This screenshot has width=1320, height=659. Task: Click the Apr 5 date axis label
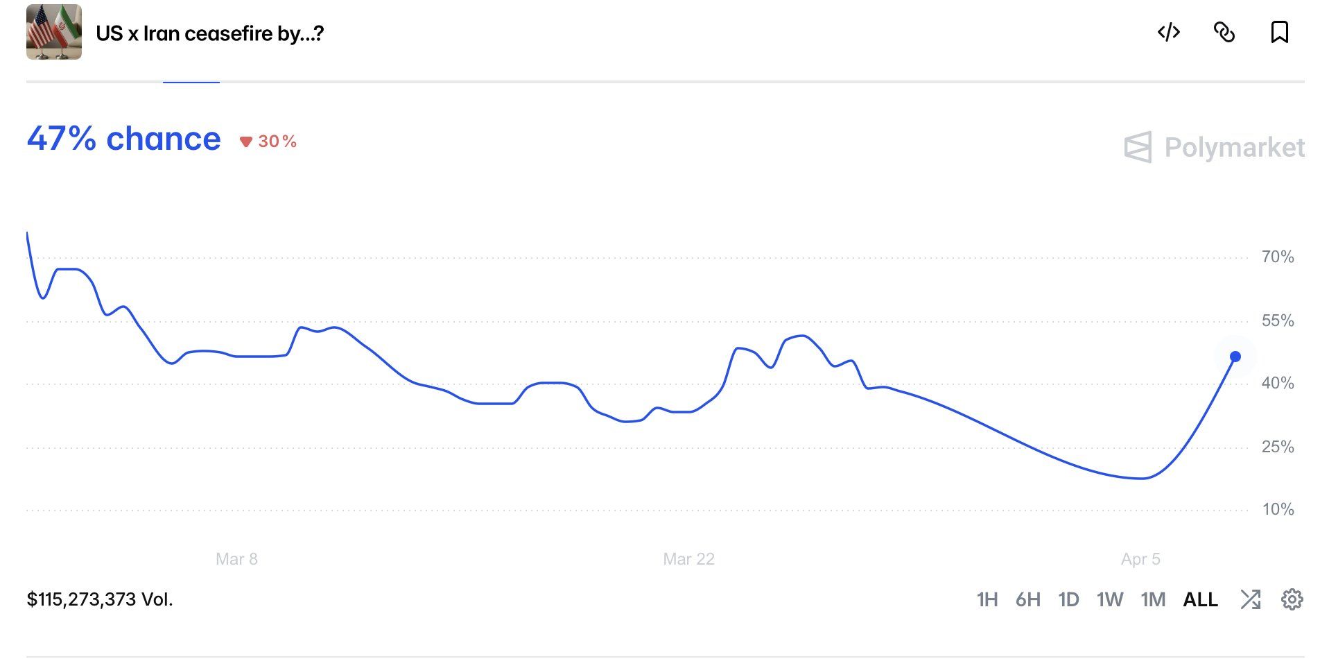pos(1140,559)
